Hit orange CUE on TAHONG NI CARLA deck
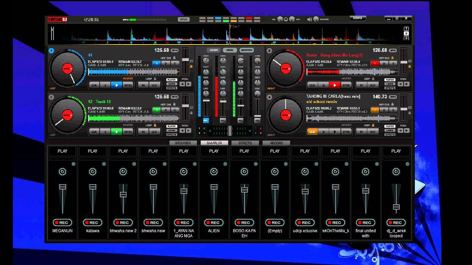This screenshot has width=472, height=265. [313, 131]
